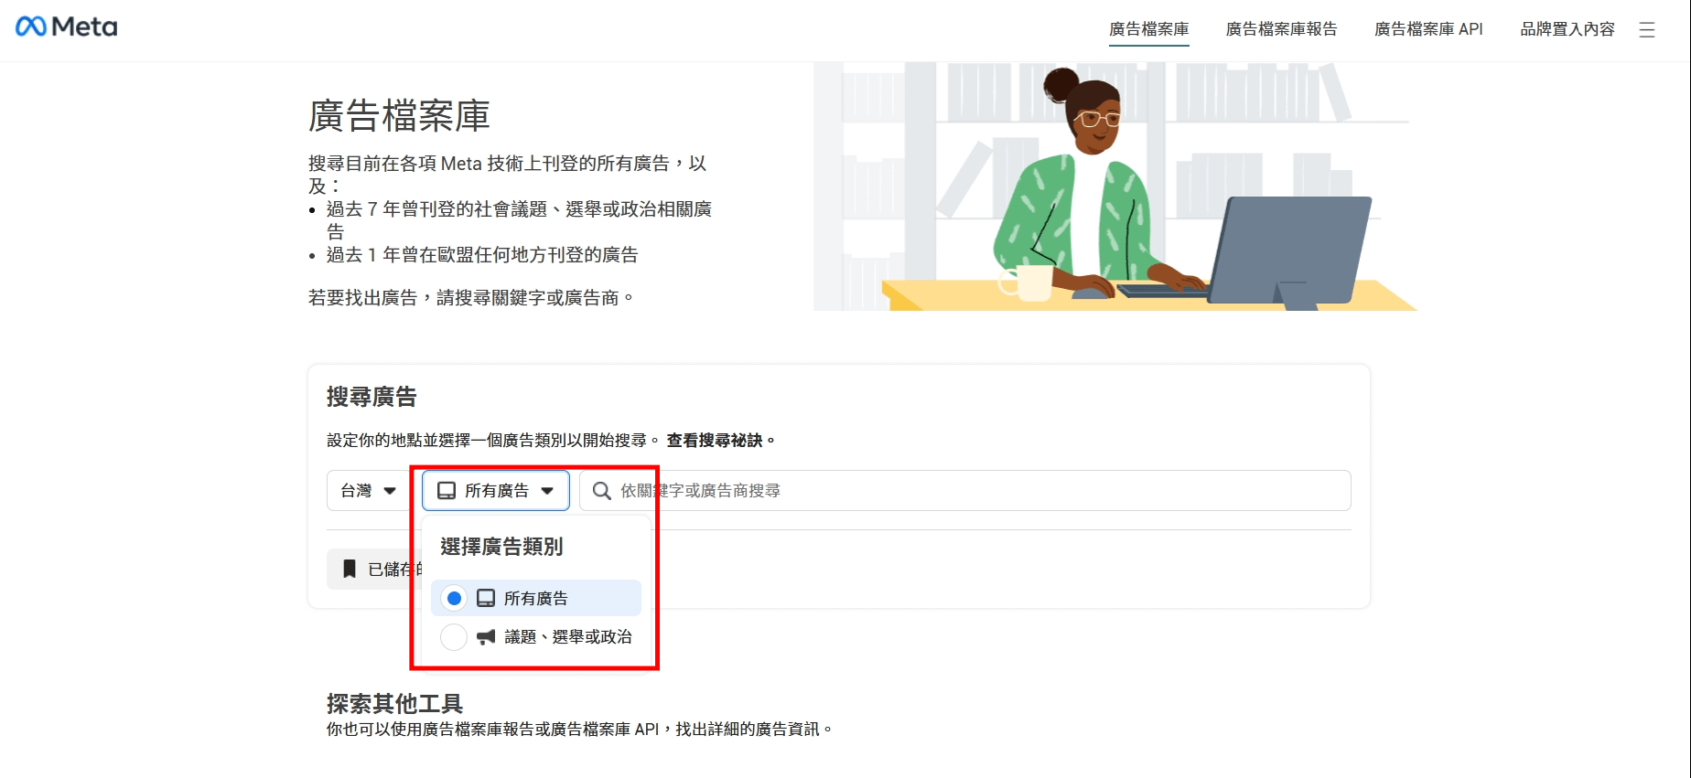Viewport: 1691px width, 778px height.
Task: Click the magnifying glass search icon
Action: [x=601, y=491]
